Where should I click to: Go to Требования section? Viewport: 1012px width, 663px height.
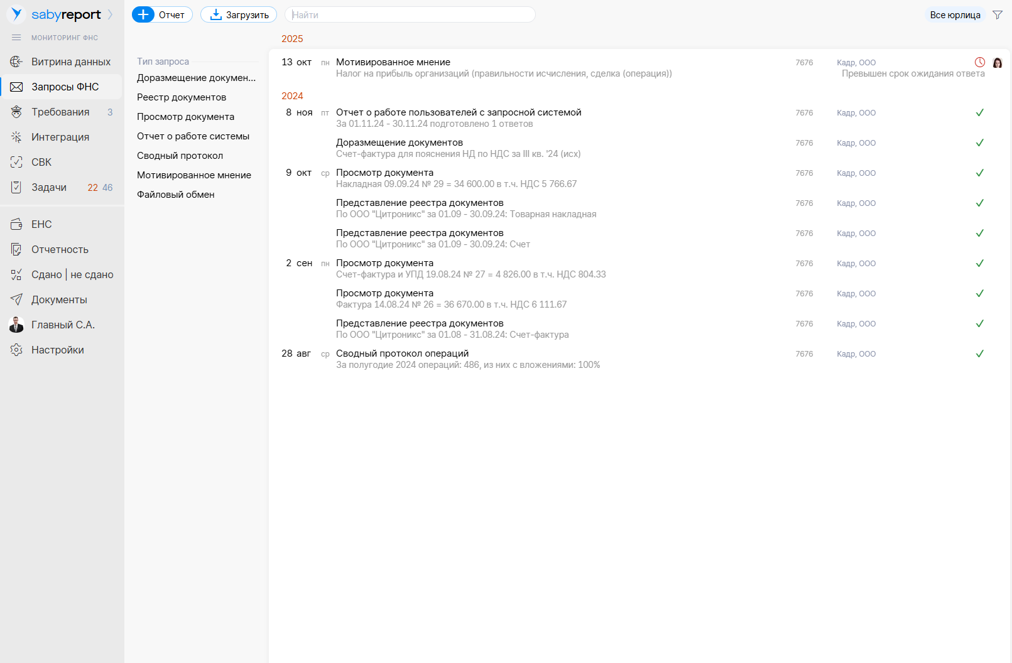click(x=60, y=112)
